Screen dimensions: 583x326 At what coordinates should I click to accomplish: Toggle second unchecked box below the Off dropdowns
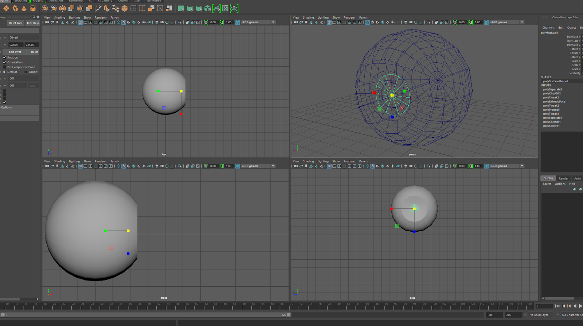(4, 95)
